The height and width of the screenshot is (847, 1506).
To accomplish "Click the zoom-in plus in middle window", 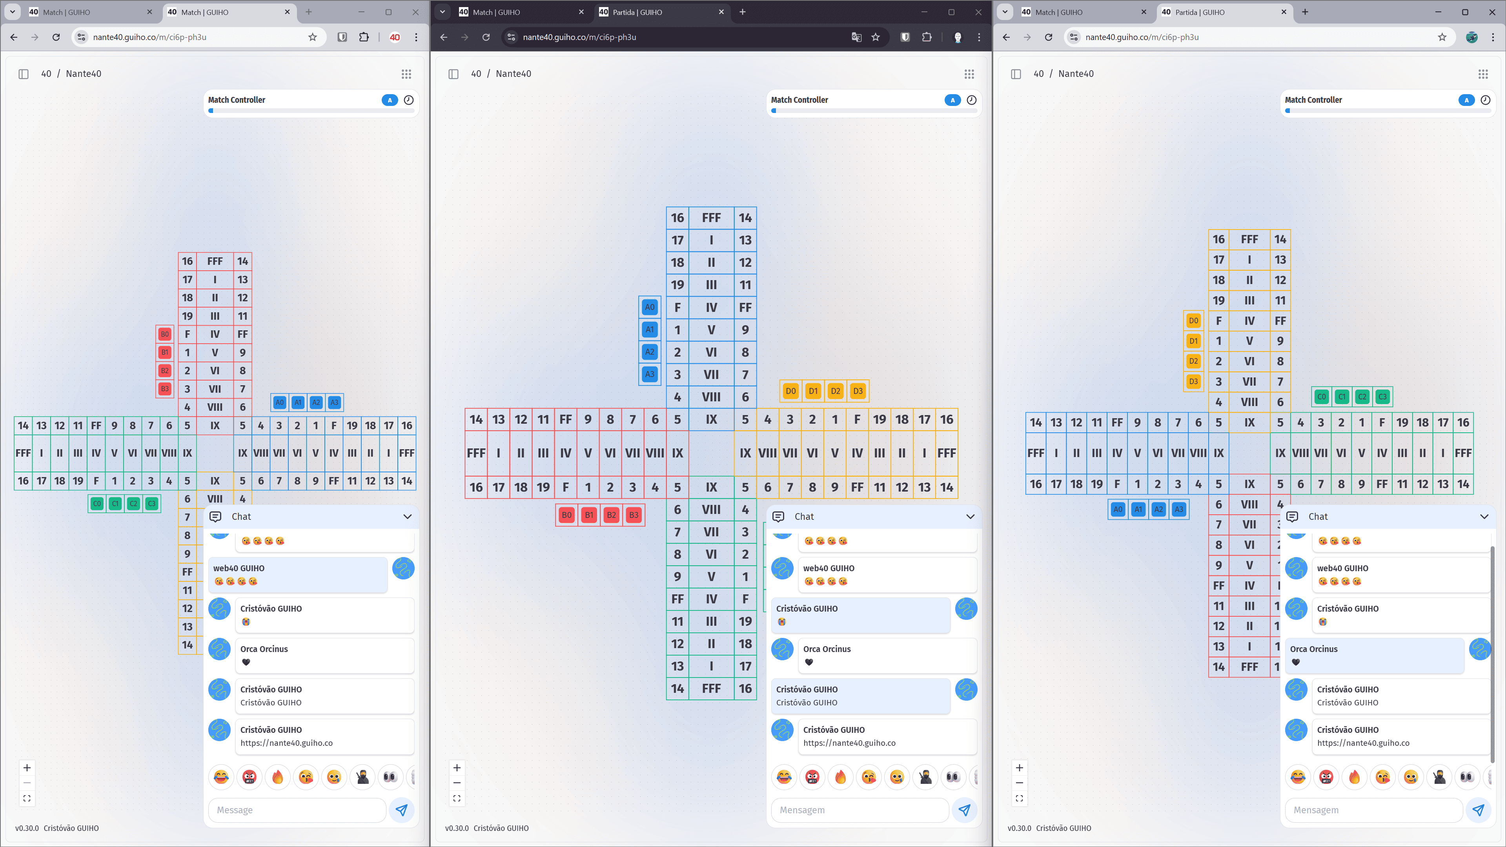I will coord(457,767).
